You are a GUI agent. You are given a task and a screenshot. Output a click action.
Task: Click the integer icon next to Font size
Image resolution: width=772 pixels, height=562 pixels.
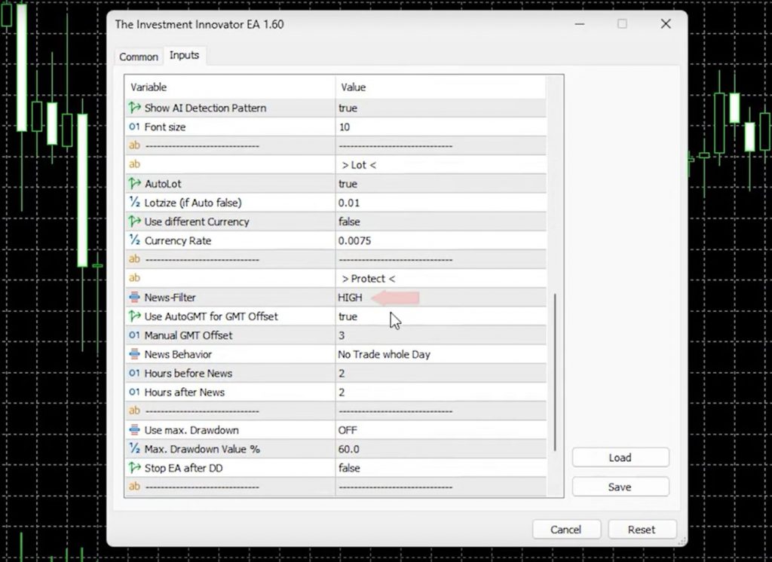pos(135,127)
